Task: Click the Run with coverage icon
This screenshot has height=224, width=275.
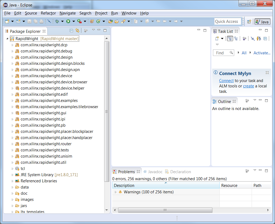Action: point(79,22)
